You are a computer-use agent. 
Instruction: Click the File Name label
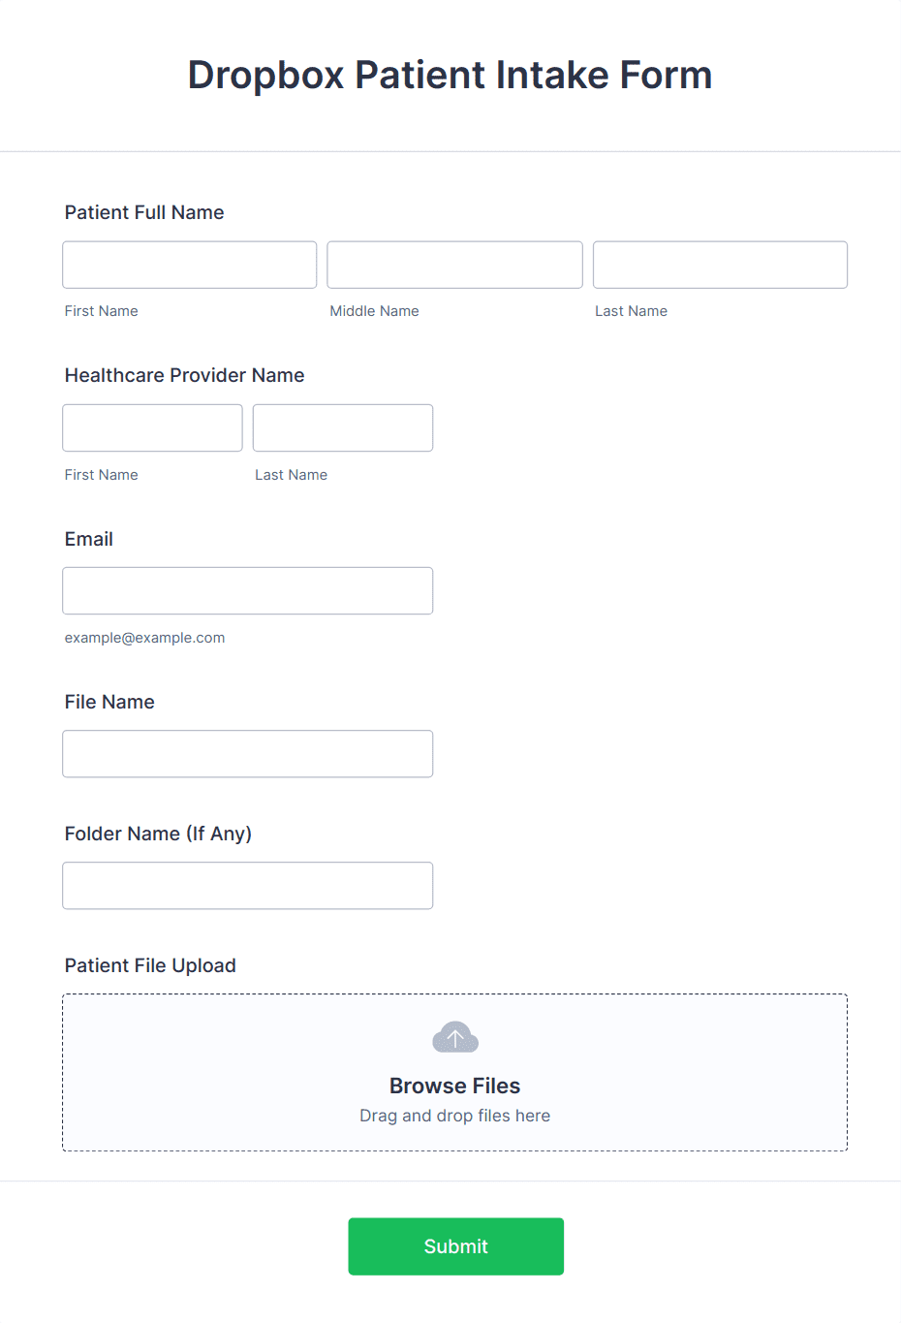point(109,702)
